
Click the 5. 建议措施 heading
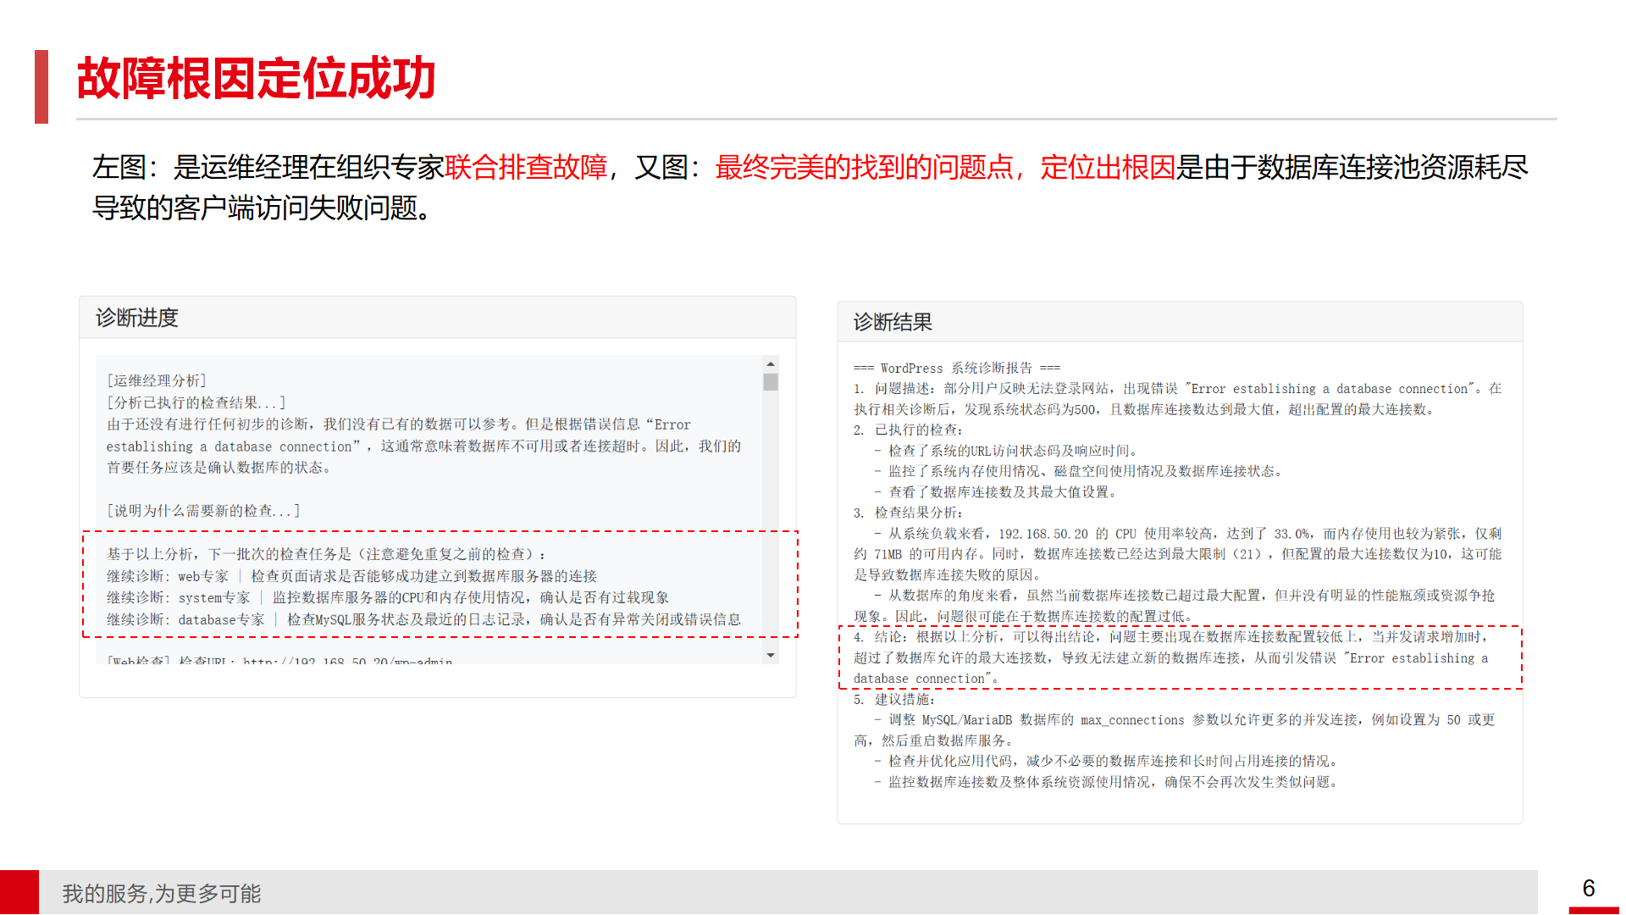[894, 699]
